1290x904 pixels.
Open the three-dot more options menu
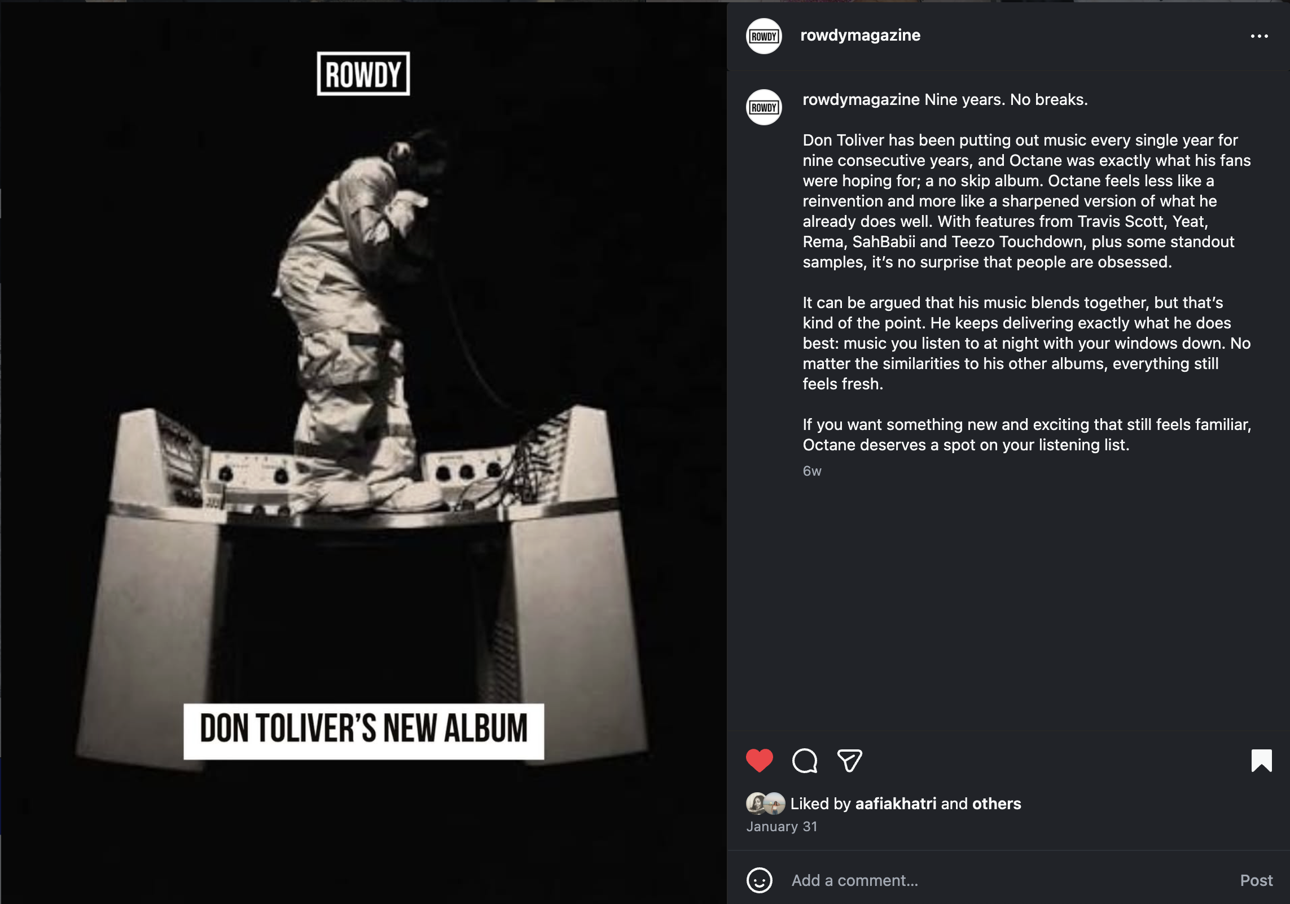(x=1259, y=36)
